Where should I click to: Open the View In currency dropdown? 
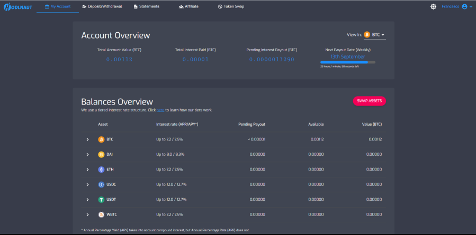pyautogui.click(x=375, y=35)
